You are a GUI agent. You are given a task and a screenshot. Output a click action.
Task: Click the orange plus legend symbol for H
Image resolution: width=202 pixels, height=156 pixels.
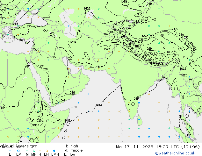click(x=40, y=151)
